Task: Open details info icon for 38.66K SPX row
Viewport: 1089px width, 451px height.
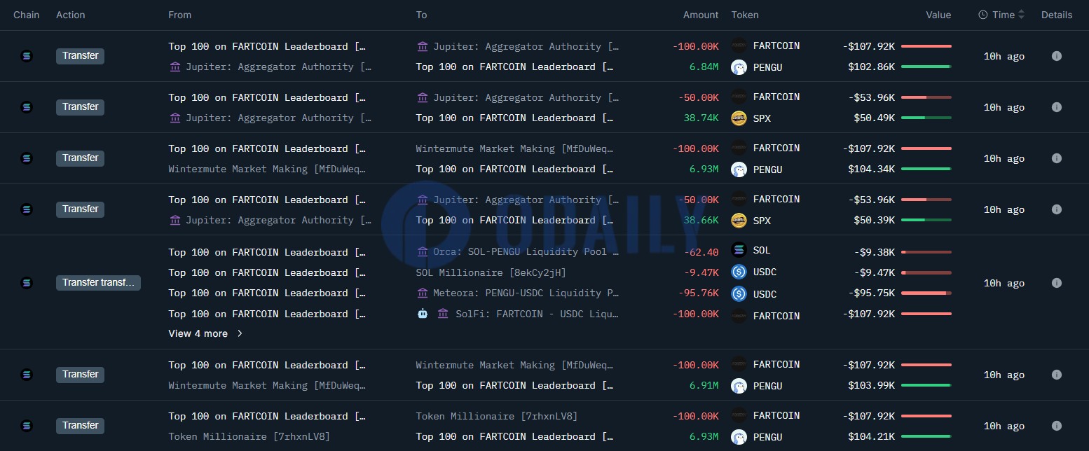Action: (x=1057, y=209)
